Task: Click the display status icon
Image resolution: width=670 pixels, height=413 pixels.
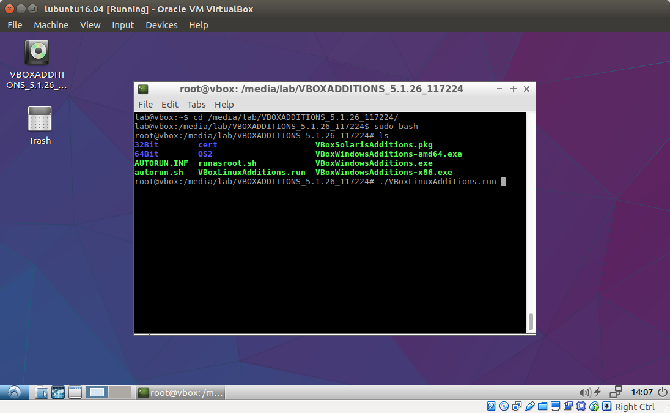Action: (556, 406)
